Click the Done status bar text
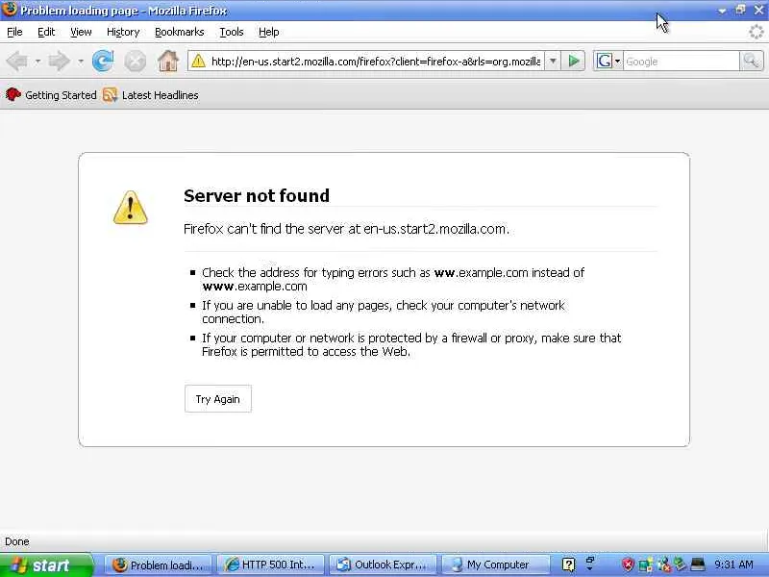 (x=17, y=541)
